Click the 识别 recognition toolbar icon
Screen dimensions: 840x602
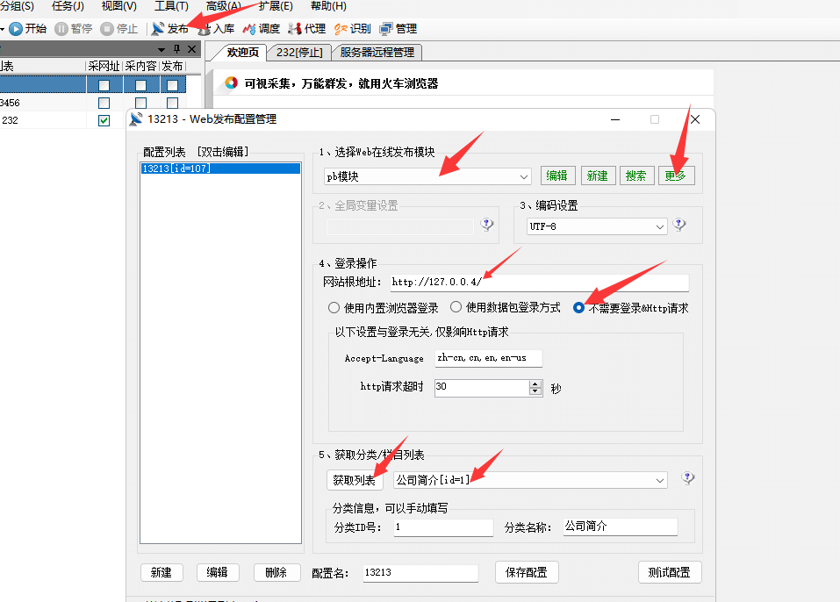pos(341,28)
